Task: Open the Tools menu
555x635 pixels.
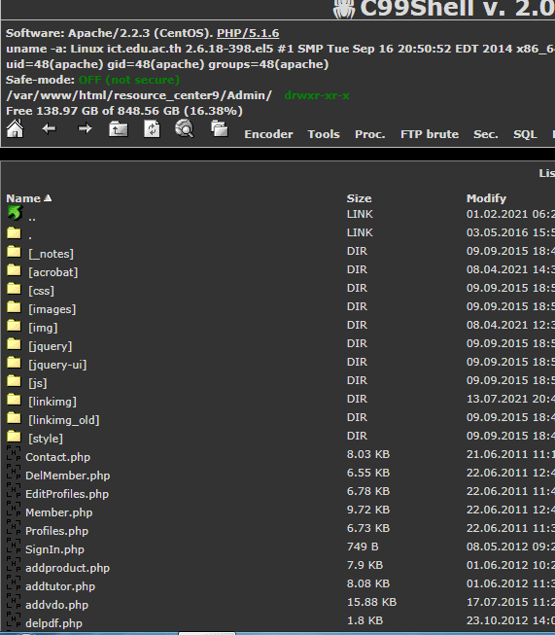Action: 324,134
